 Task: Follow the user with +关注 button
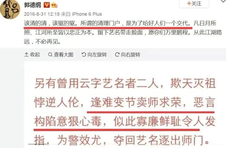coord(194,4)
